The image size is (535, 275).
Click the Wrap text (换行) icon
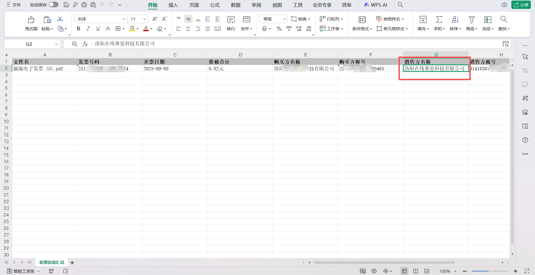(231, 19)
